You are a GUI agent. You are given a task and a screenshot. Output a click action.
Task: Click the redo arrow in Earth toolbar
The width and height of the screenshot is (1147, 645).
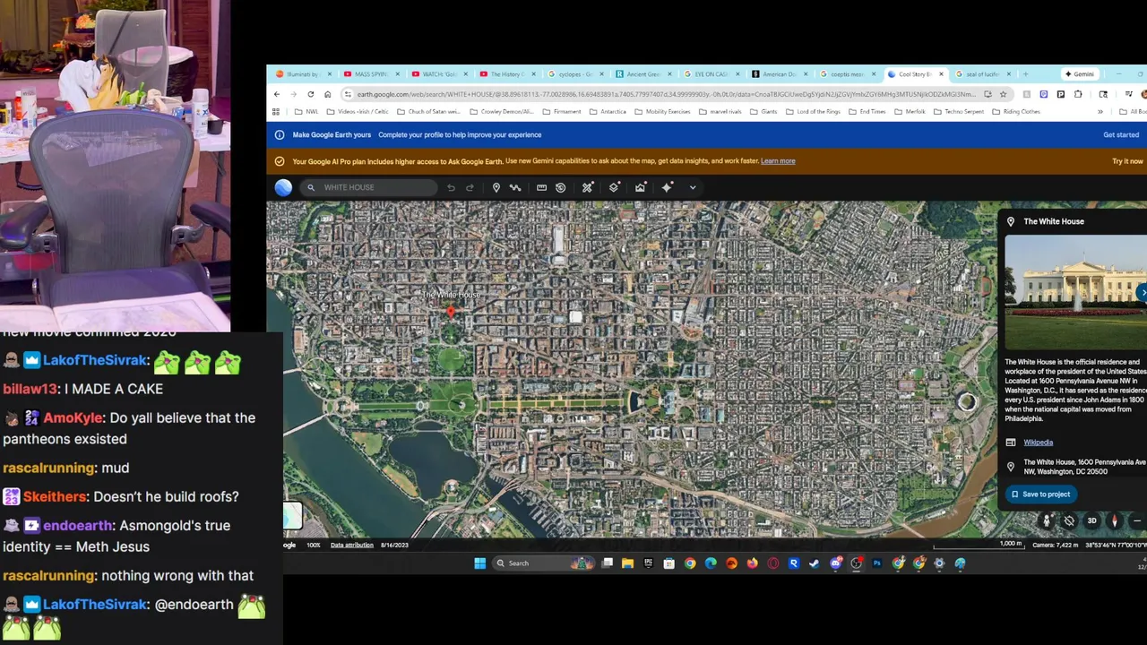pos(470,187)
